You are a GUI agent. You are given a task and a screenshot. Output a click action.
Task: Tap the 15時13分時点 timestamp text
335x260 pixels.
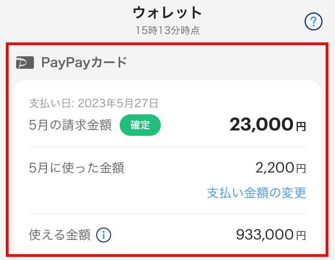tap(167, 30)
